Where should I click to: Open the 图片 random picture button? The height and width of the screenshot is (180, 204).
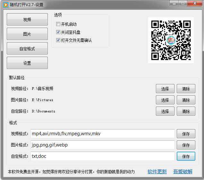coord(27,34)
